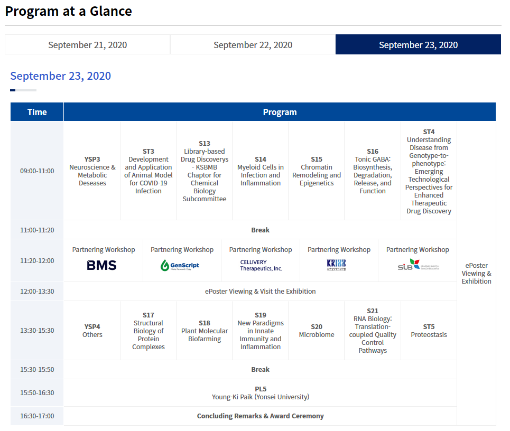Open PL5 Young-Ki Paik plenary lecture
510x431 pixels.
[x=261, y=393]
